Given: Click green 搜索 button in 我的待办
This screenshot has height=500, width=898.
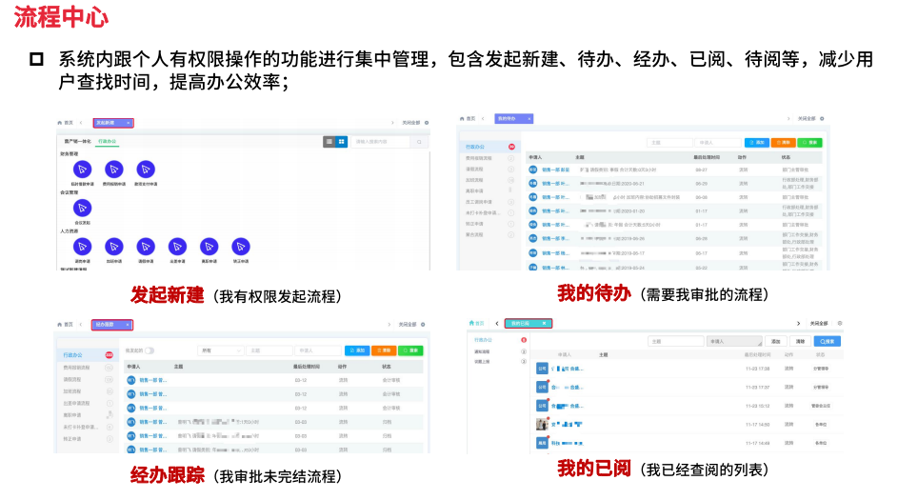Looking at the screenshot, I should (x=808, y=142).
